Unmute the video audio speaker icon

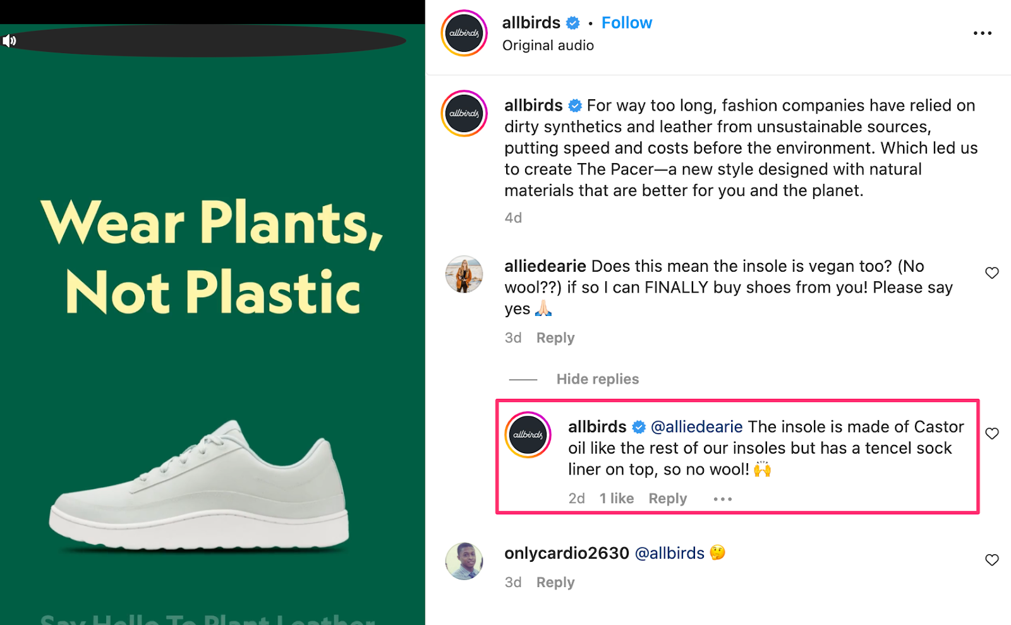(x=9, y=40)
